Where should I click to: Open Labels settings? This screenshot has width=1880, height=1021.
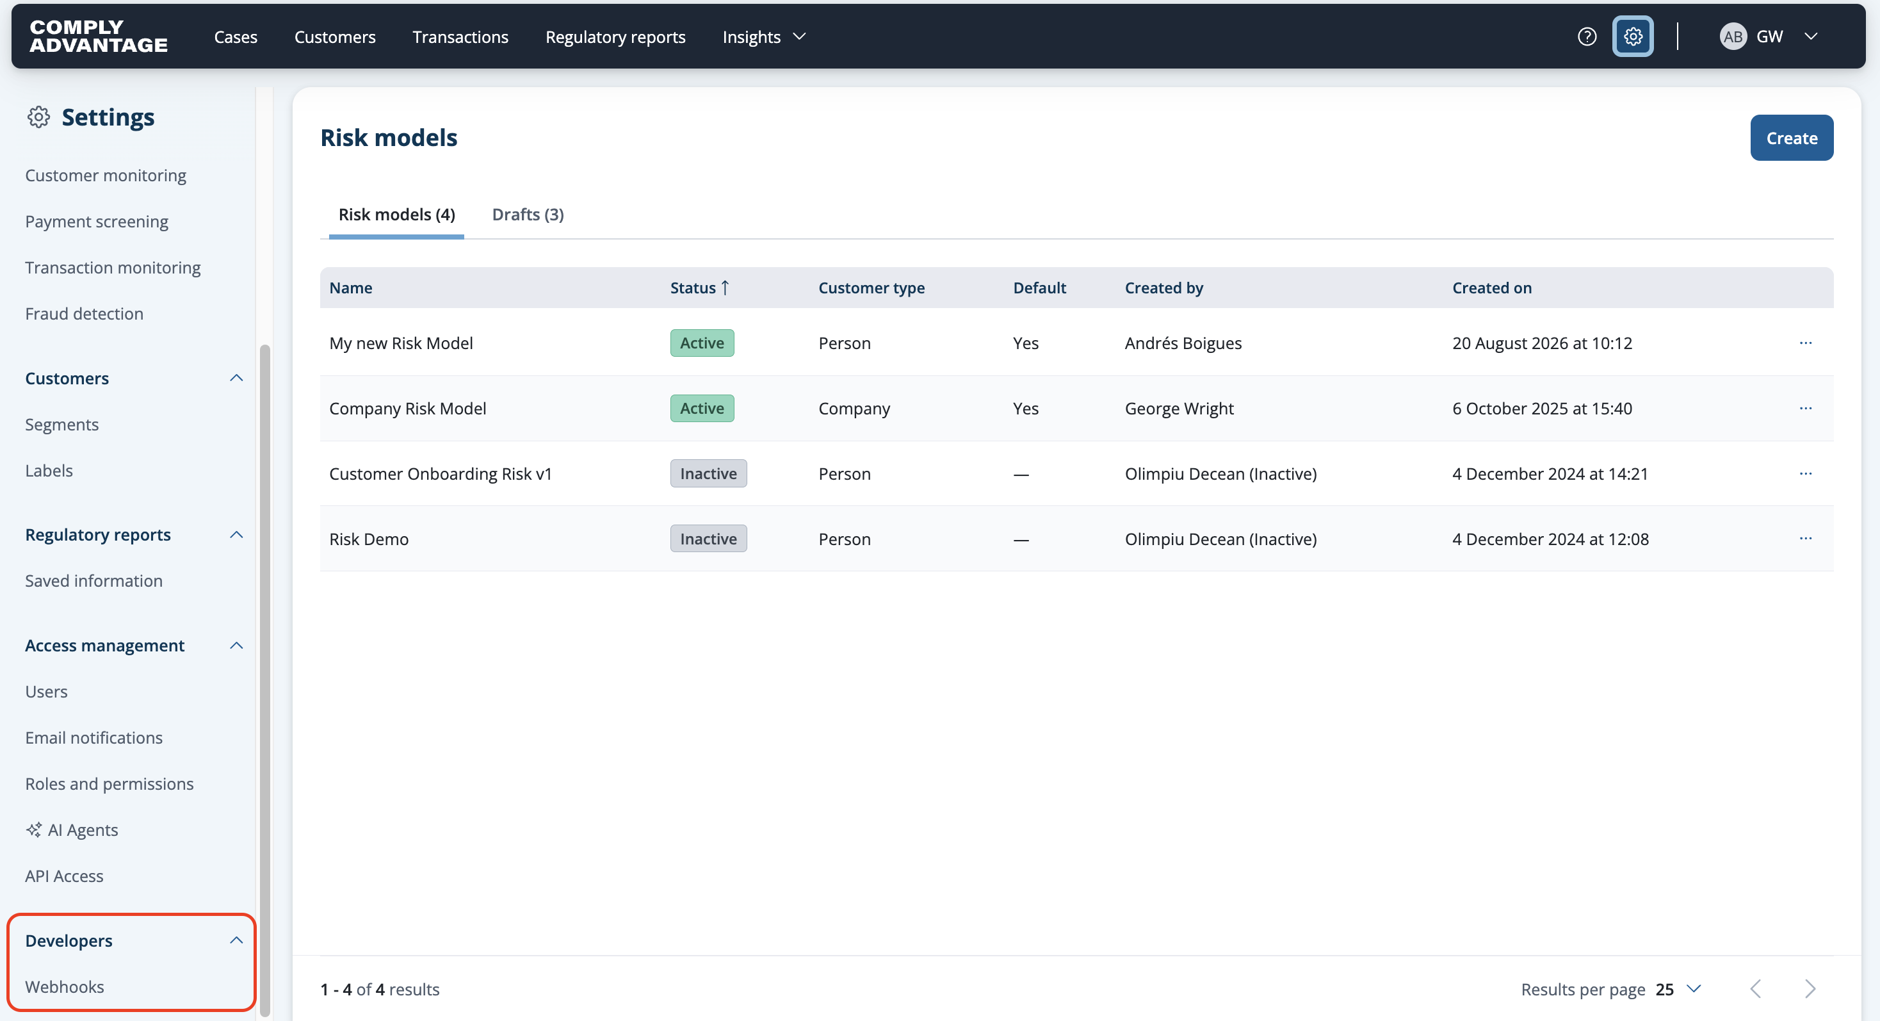(x=49, y=470)
